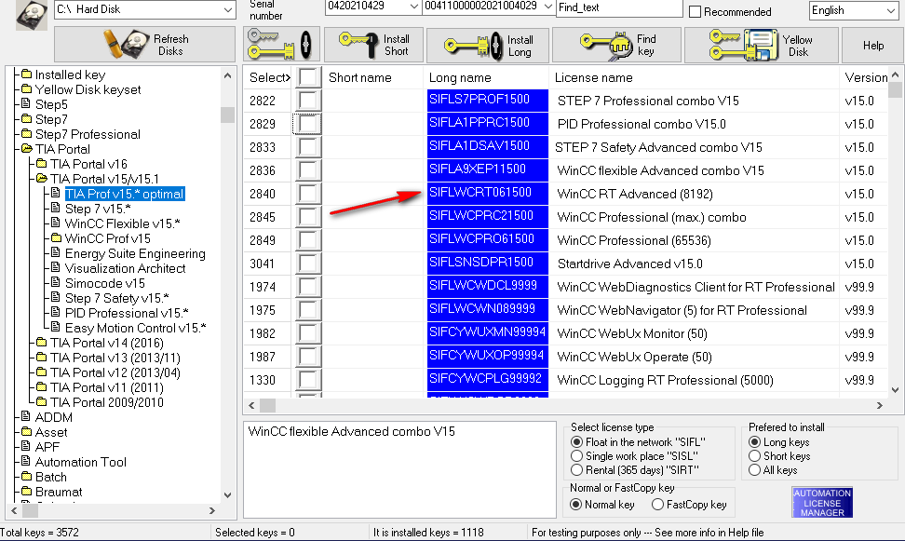Image resolution: width=905 pixels, height=541 pixels.
Task: Select Energy Suite Engineering tree item
Action: (135, 253)
